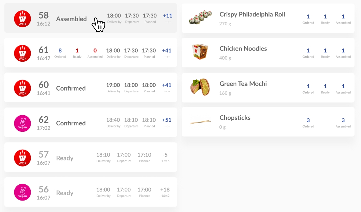This screenshot has width=361, height=212.
Task: Open the Chicken Noodles box image
Action: (x=200, y=52)
